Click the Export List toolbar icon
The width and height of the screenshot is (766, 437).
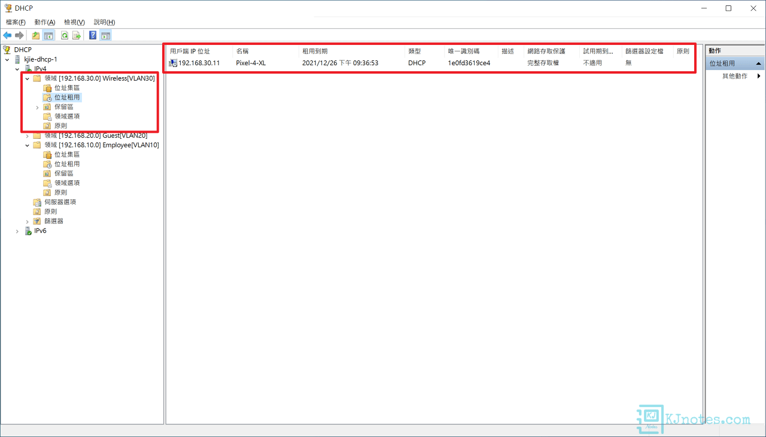click(x=77, y=35)
